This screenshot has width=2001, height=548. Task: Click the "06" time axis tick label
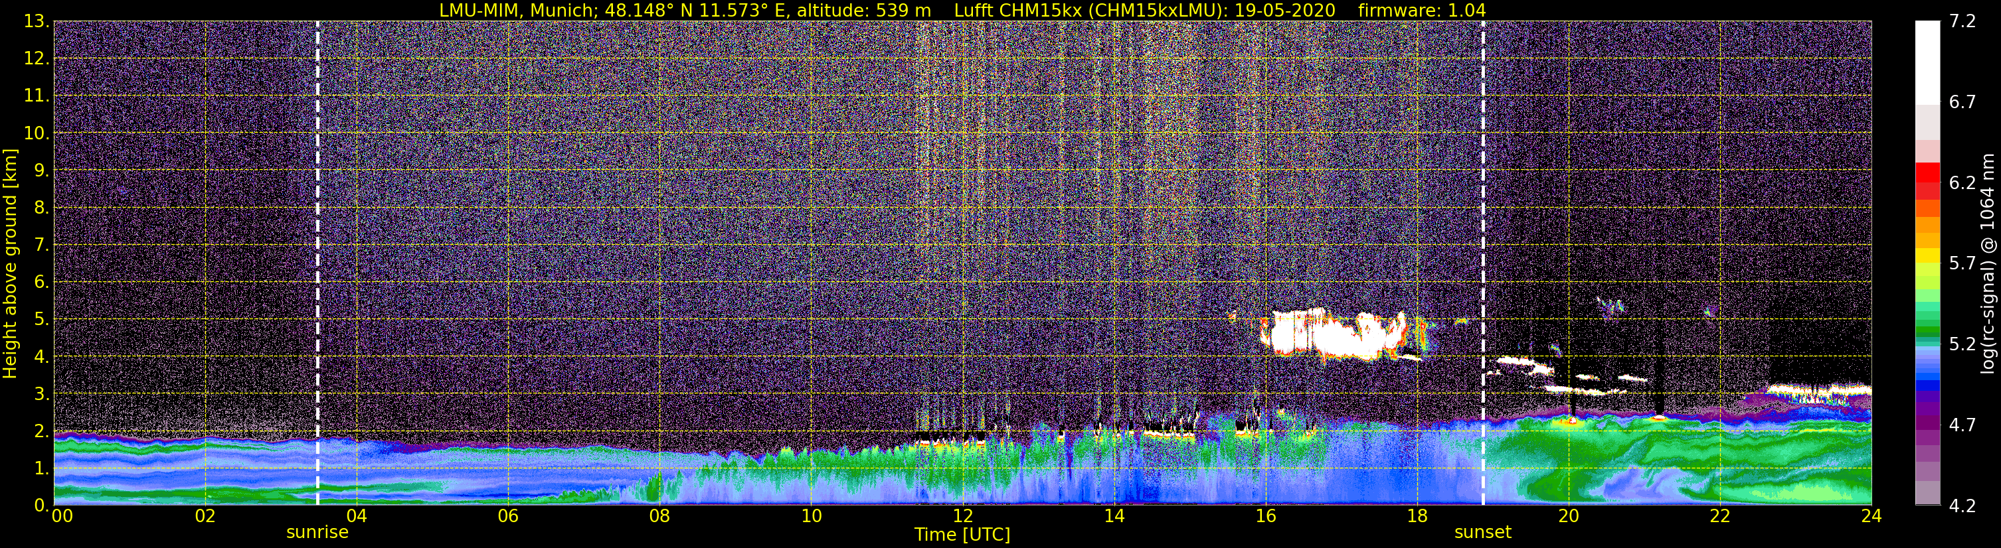click(508, 516)
